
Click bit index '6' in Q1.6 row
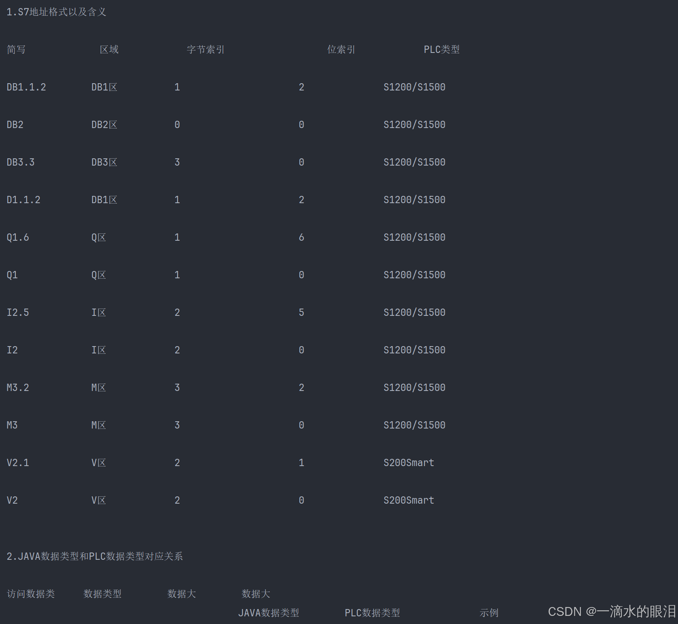tap(301, 237)
